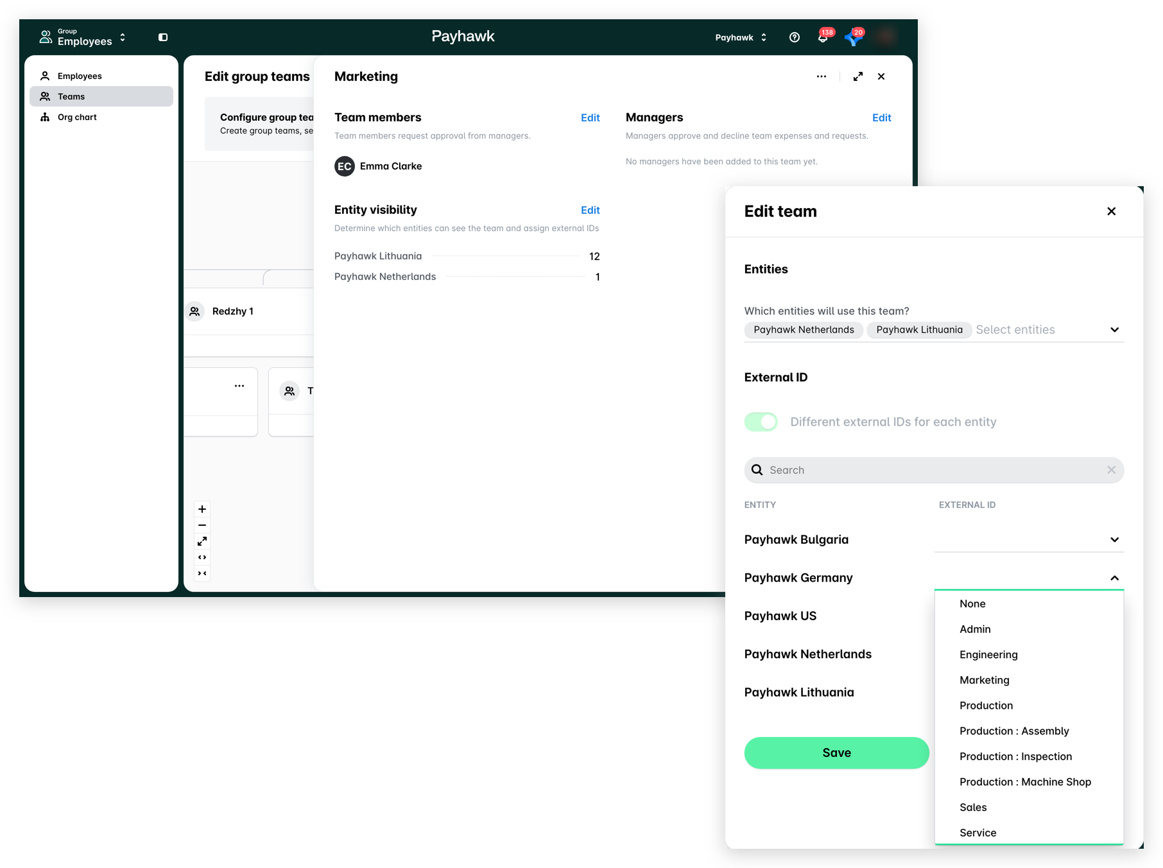Click the Payhawk Lithuania entity chip

(919, 330)
